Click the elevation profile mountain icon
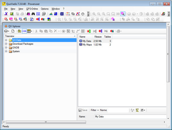This screenshot has width=172, height=130. [51, 14]
